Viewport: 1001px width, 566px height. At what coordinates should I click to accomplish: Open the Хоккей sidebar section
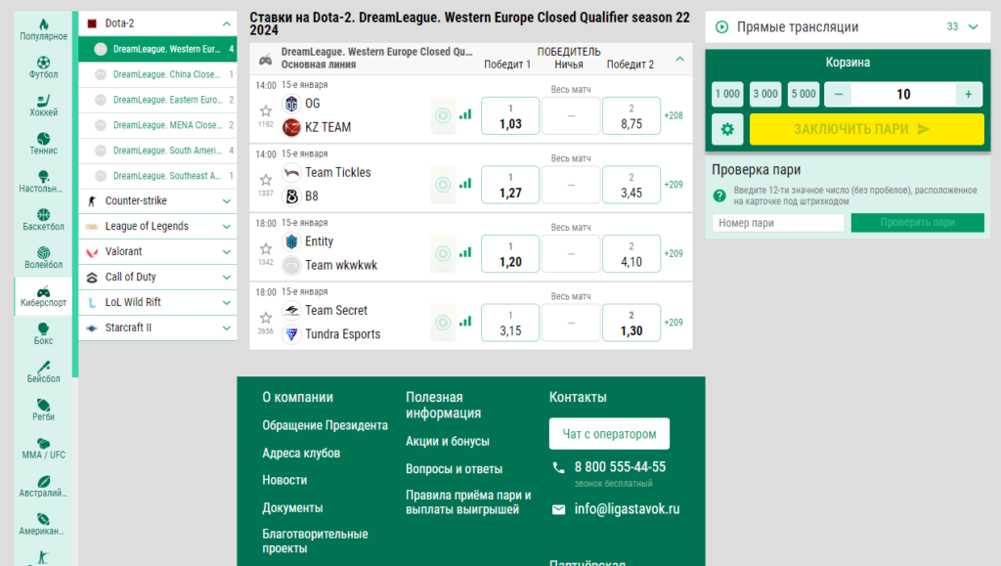43,106
